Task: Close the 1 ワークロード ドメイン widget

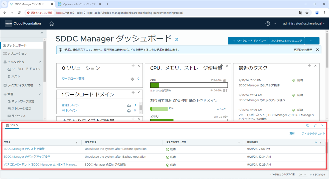Action: click(138, 92)
